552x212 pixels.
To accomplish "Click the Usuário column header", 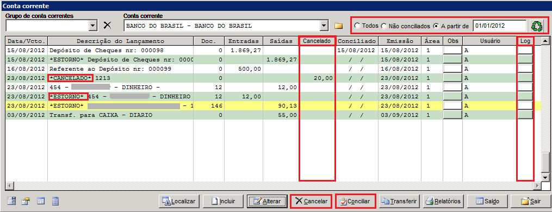I will (490, 41).
